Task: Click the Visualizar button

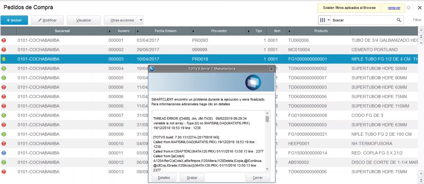Action: 84,20
